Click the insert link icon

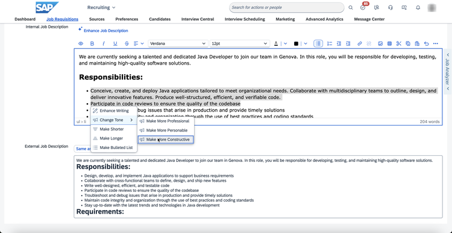tap(359, 43)
